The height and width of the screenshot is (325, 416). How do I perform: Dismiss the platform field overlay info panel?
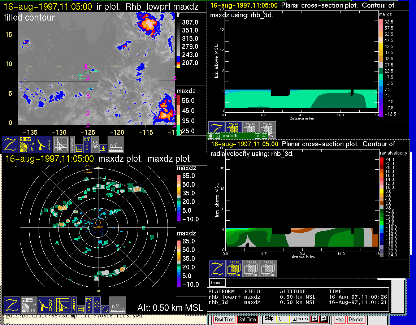(x=217, y=282)
